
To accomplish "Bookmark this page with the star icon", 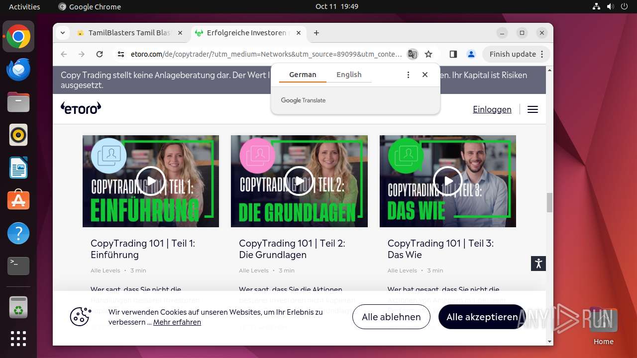I will (428, 54).
